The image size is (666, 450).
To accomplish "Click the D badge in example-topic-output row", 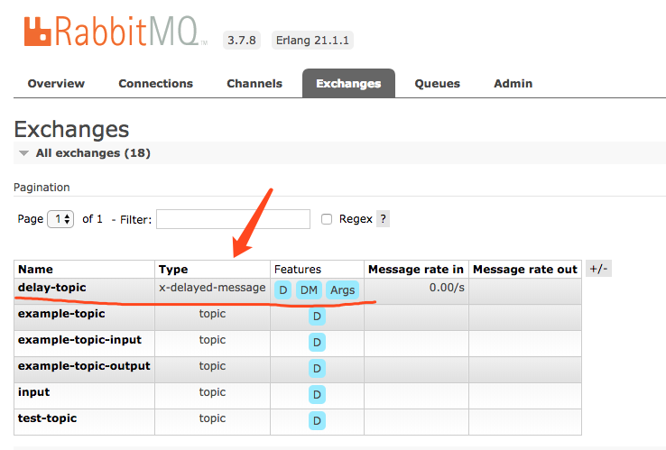I will pyautogui.click(x=317, y=369).
